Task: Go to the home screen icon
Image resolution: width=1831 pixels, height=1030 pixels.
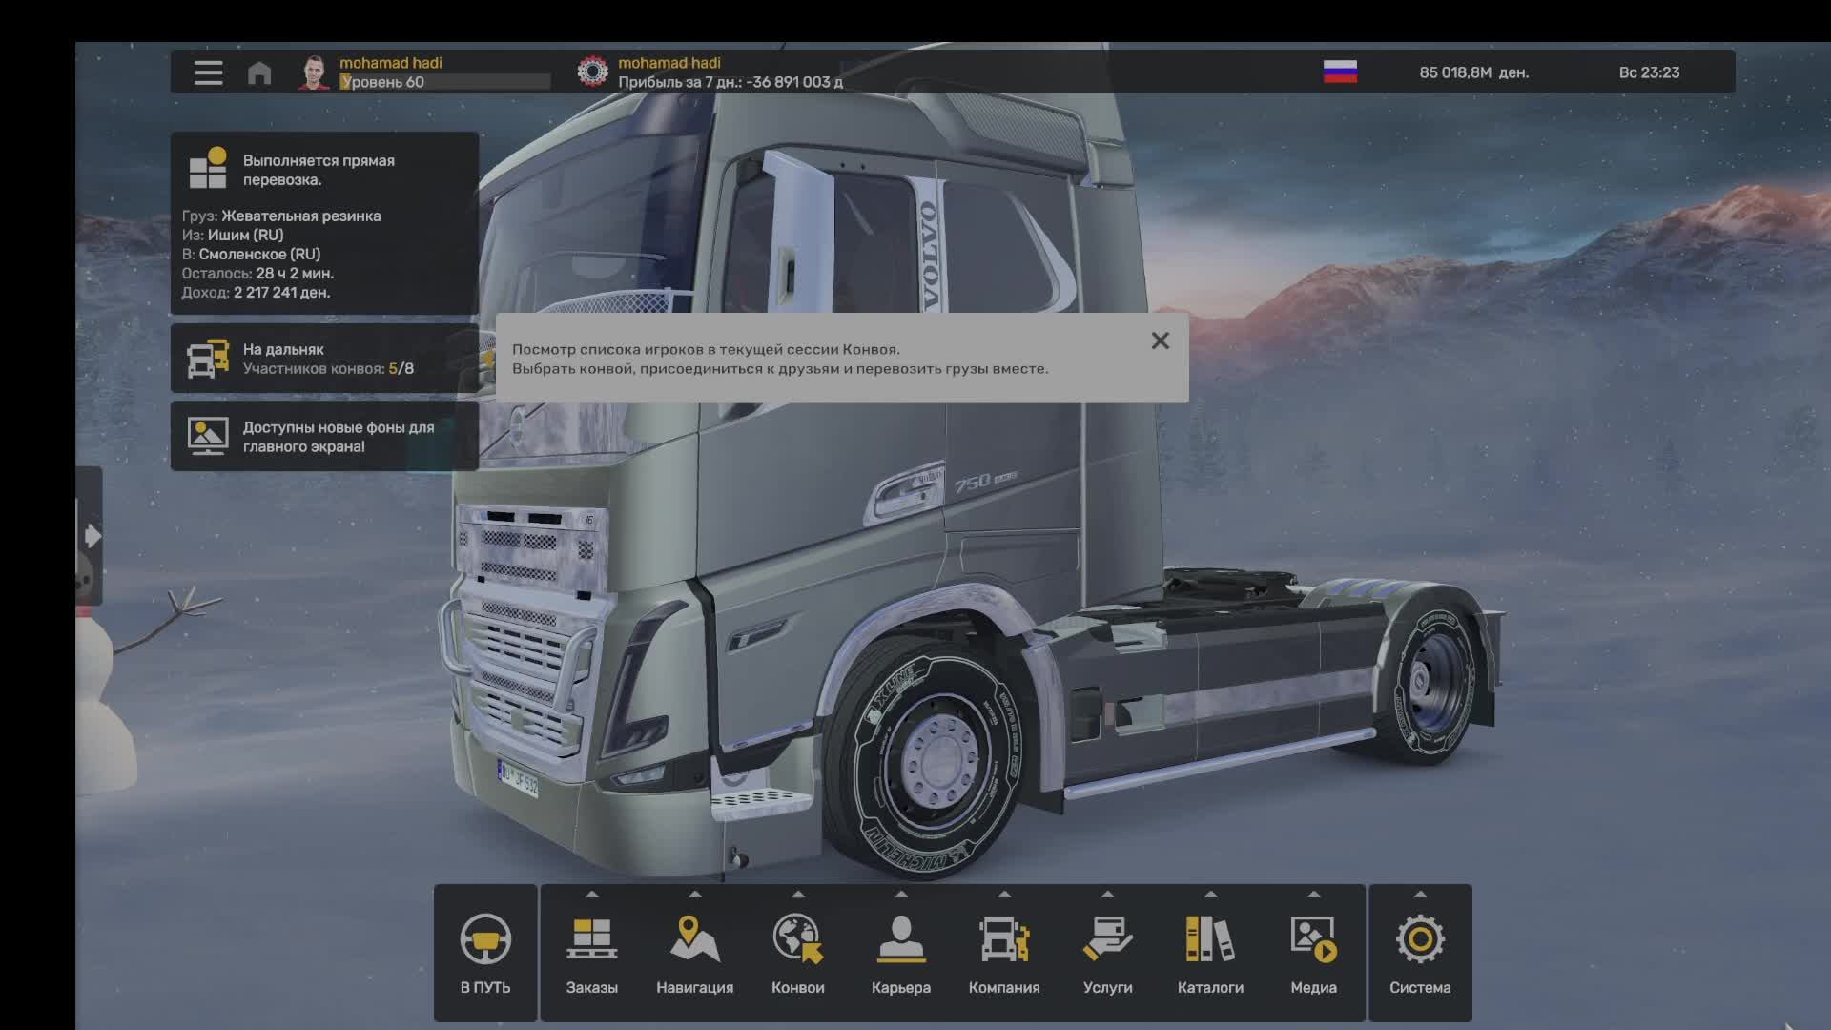Action: pyautogui.click(x=259, y=72)
